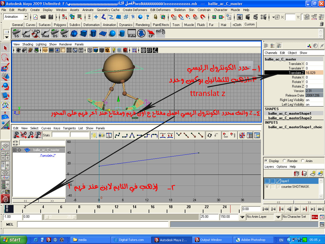The height and width of the screenshot is (244, 325).
Task: Switch to the Polygons shelf tab
Action: pyautogui.click(x=60, y=25)
